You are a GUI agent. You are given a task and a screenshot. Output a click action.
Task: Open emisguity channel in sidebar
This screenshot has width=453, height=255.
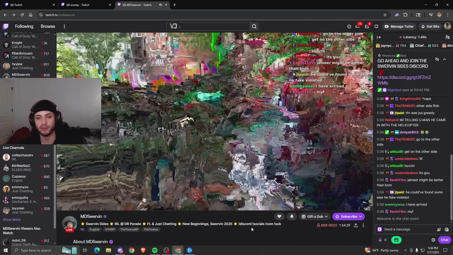(x=27, y=199)
